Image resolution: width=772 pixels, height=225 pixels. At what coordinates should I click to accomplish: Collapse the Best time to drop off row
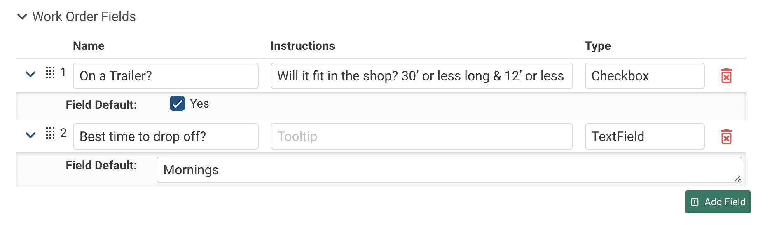click(x=30, y=135)
